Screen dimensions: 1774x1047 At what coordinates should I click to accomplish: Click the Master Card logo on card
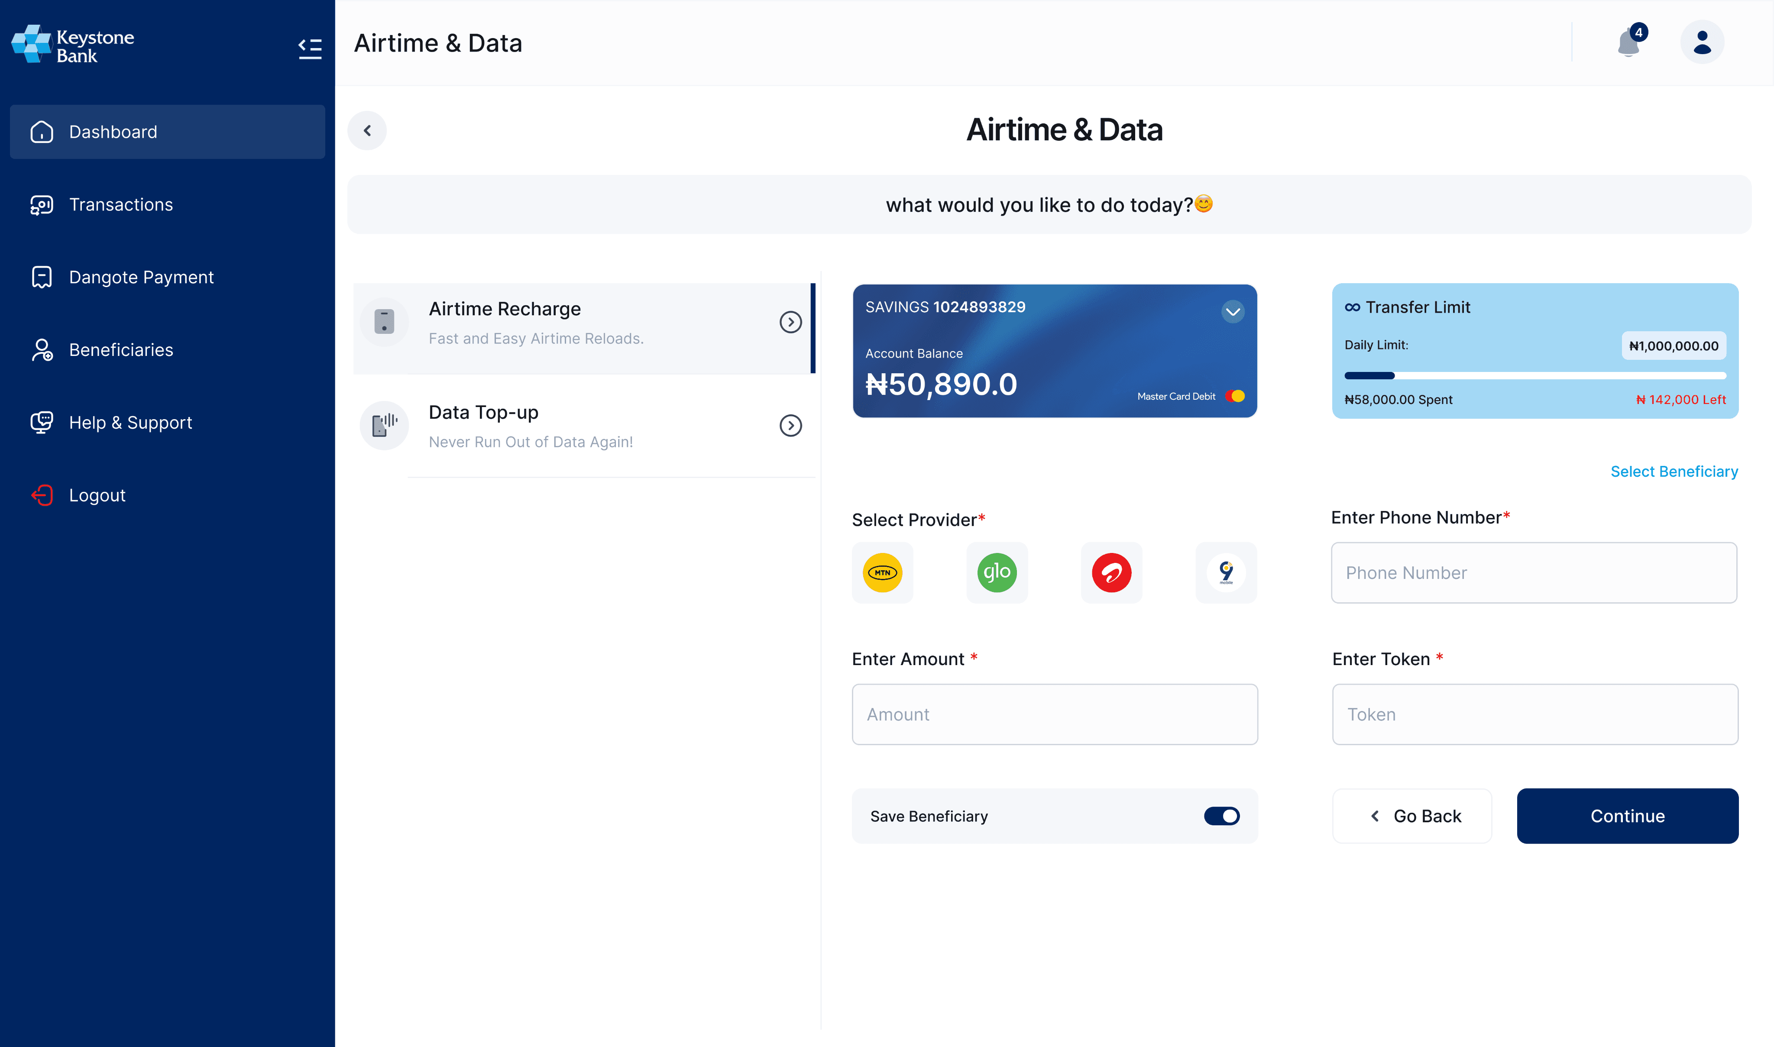1235,397
